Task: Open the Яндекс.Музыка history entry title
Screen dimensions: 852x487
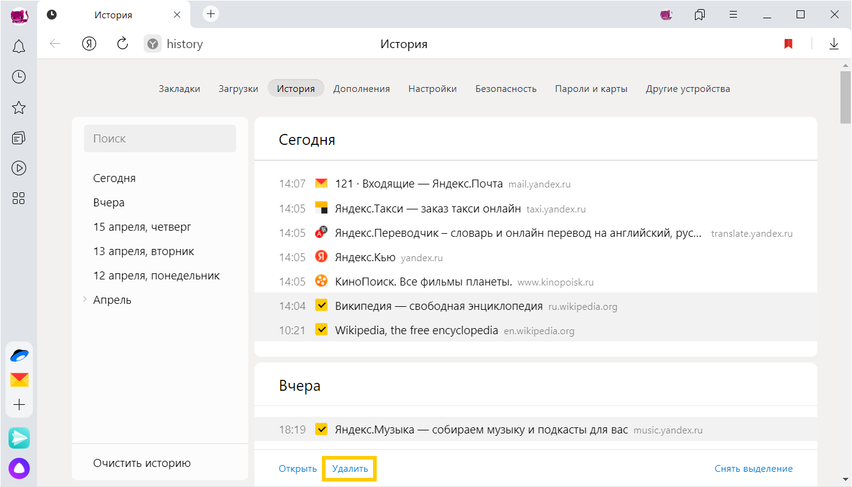Action: coord(481,430)
